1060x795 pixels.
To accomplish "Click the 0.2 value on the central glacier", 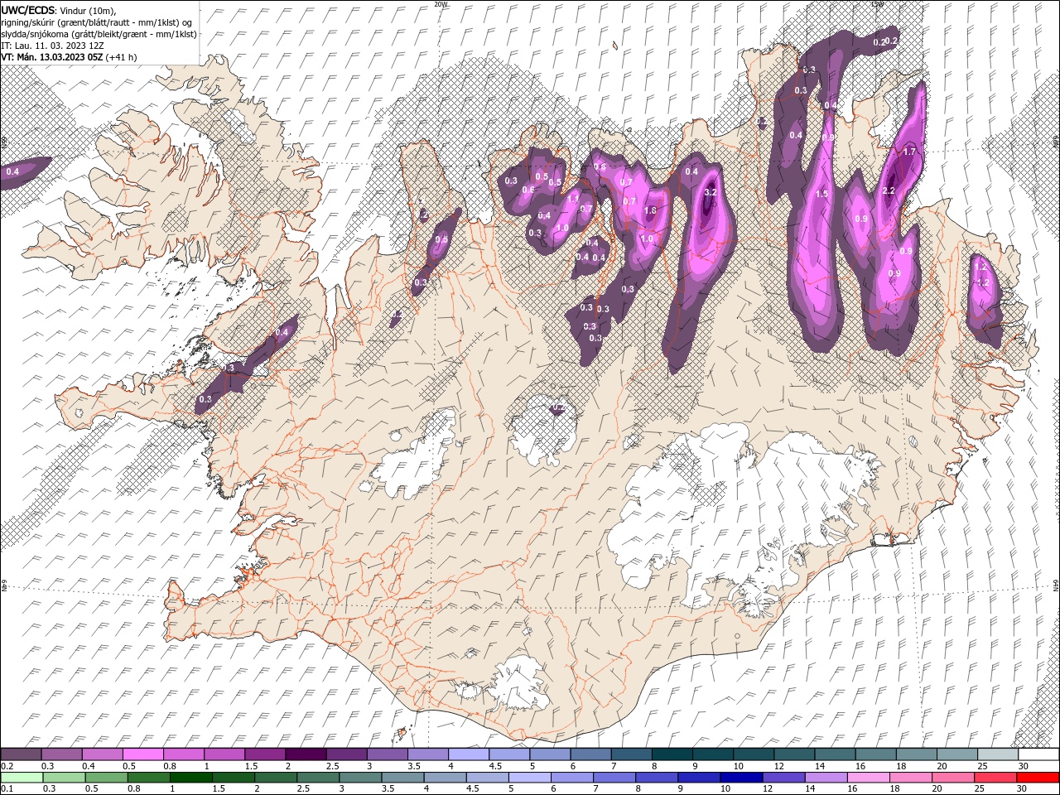I will [x=557, y=407].
